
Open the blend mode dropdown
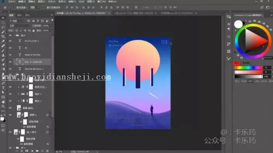19,26
